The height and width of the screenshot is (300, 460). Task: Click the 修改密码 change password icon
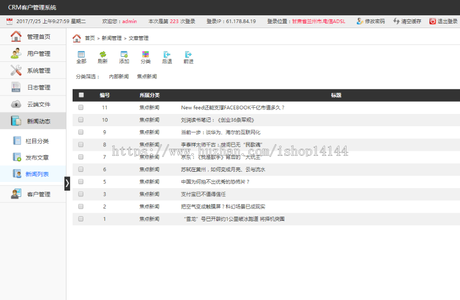pos(360,21)
